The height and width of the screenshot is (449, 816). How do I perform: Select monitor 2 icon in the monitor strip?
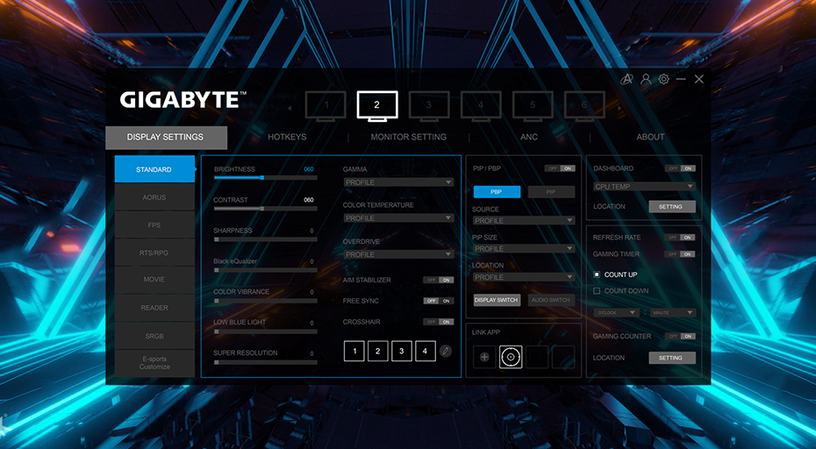click(x=377, y=105)
